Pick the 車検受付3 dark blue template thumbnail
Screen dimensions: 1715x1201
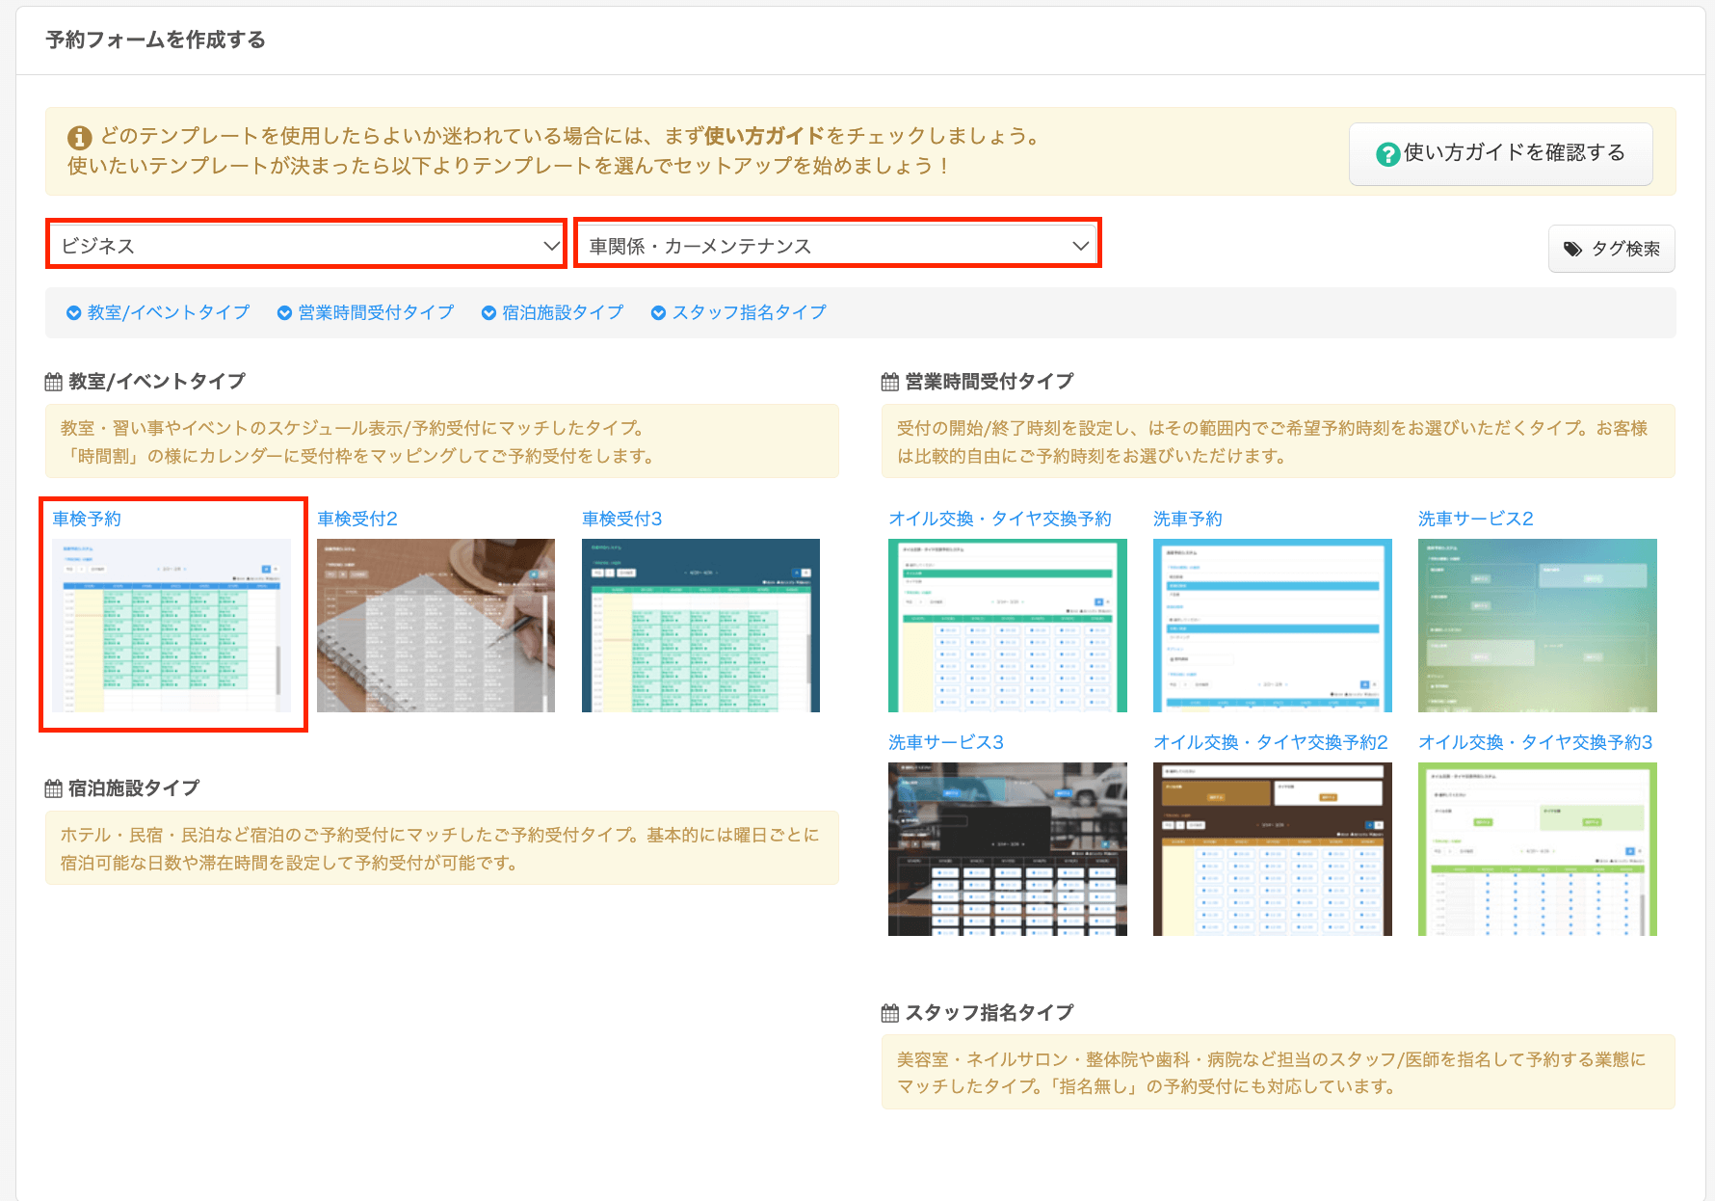click(700, 625)
